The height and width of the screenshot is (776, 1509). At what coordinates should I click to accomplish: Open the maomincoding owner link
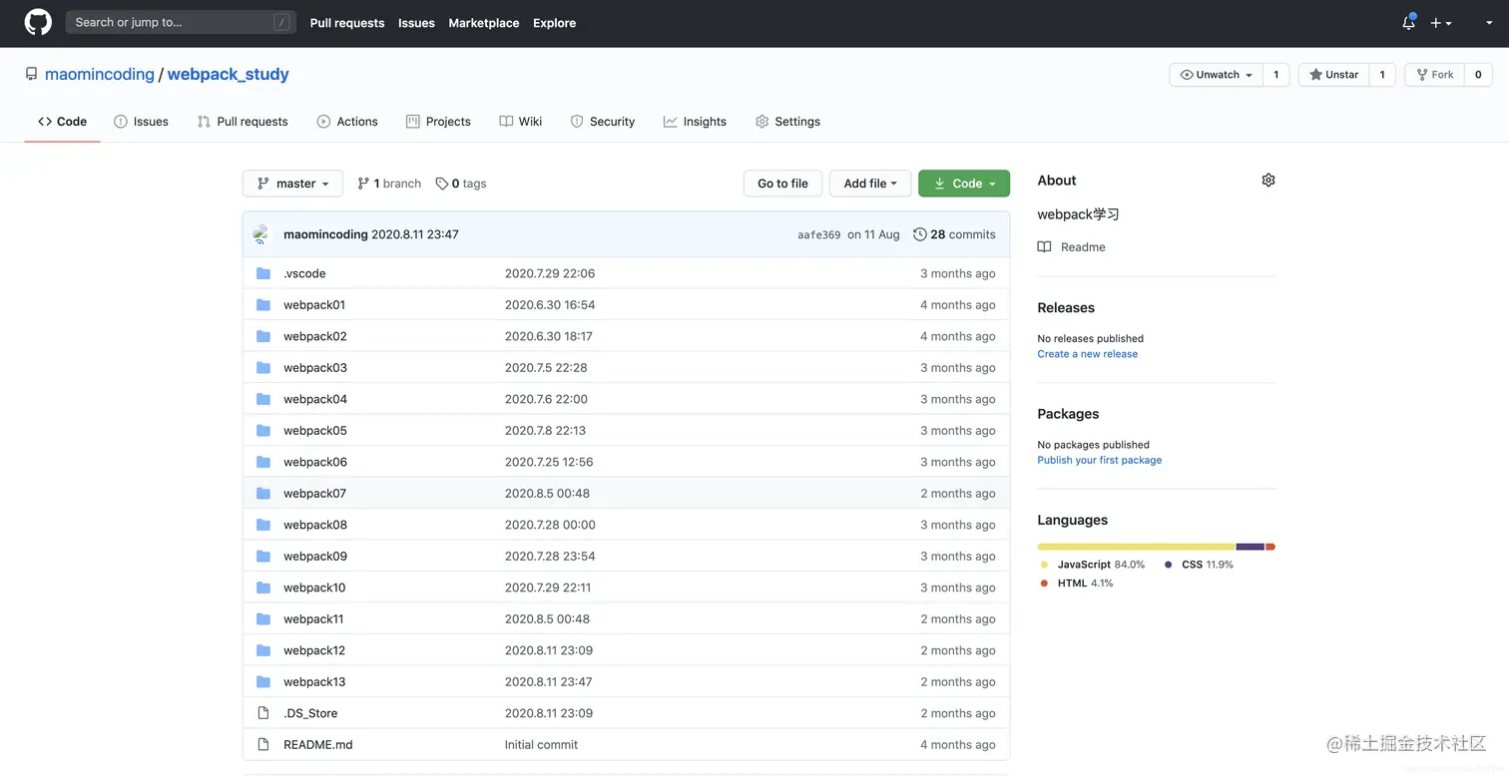tap(100, 74)
